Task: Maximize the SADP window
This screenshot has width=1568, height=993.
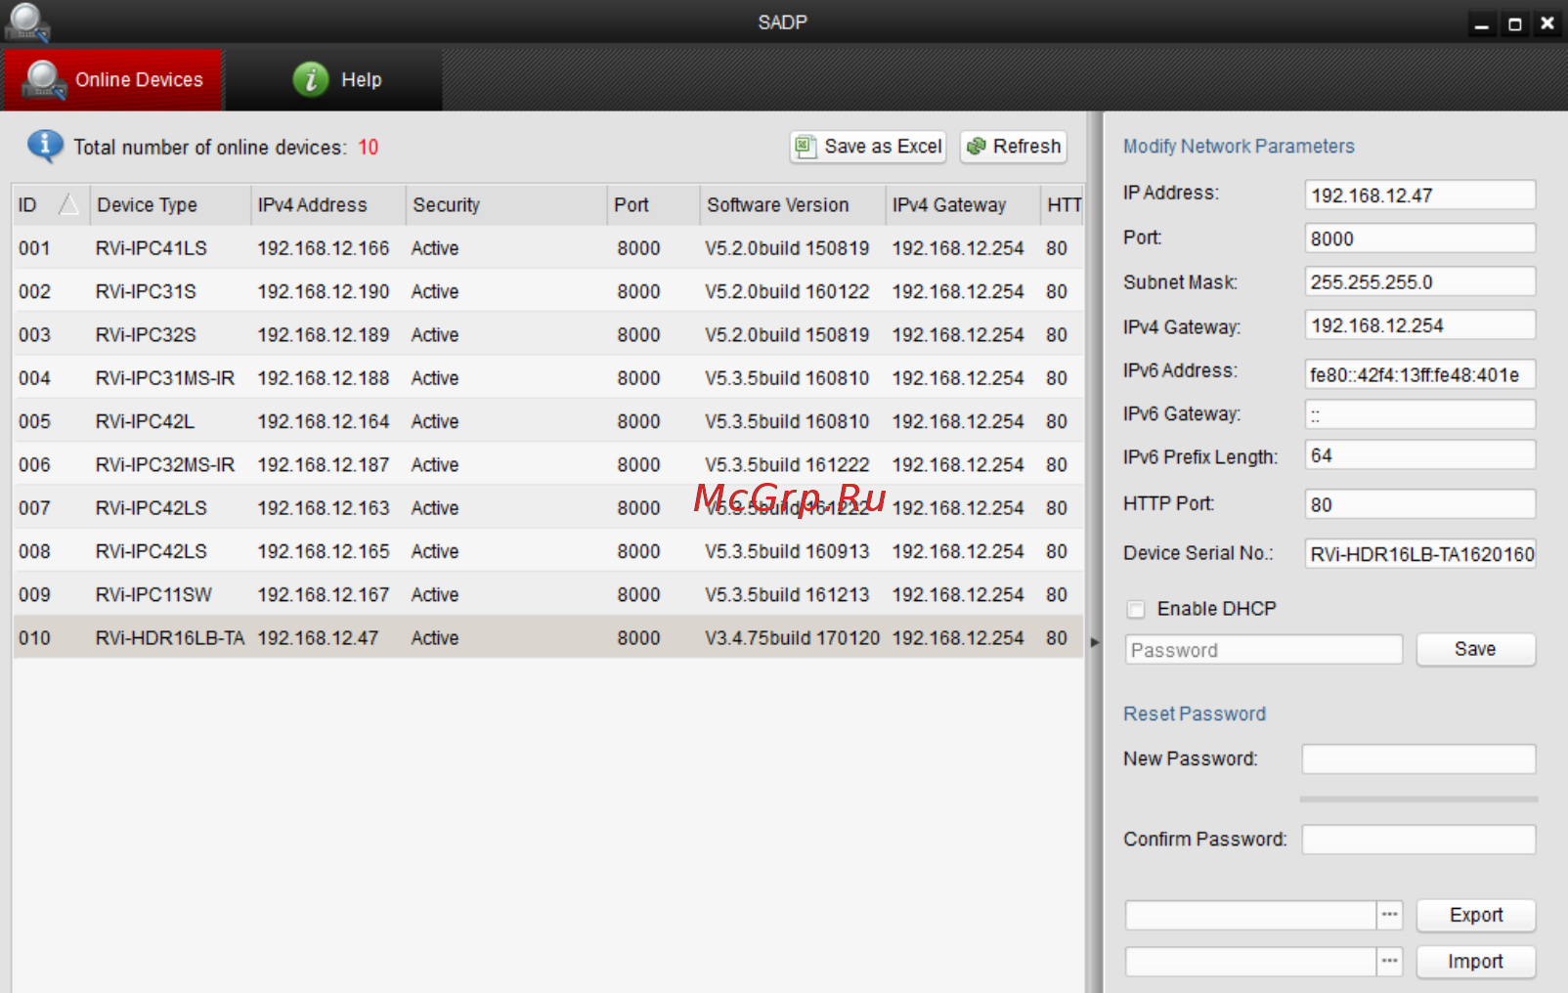Action: coord(1514,23)
